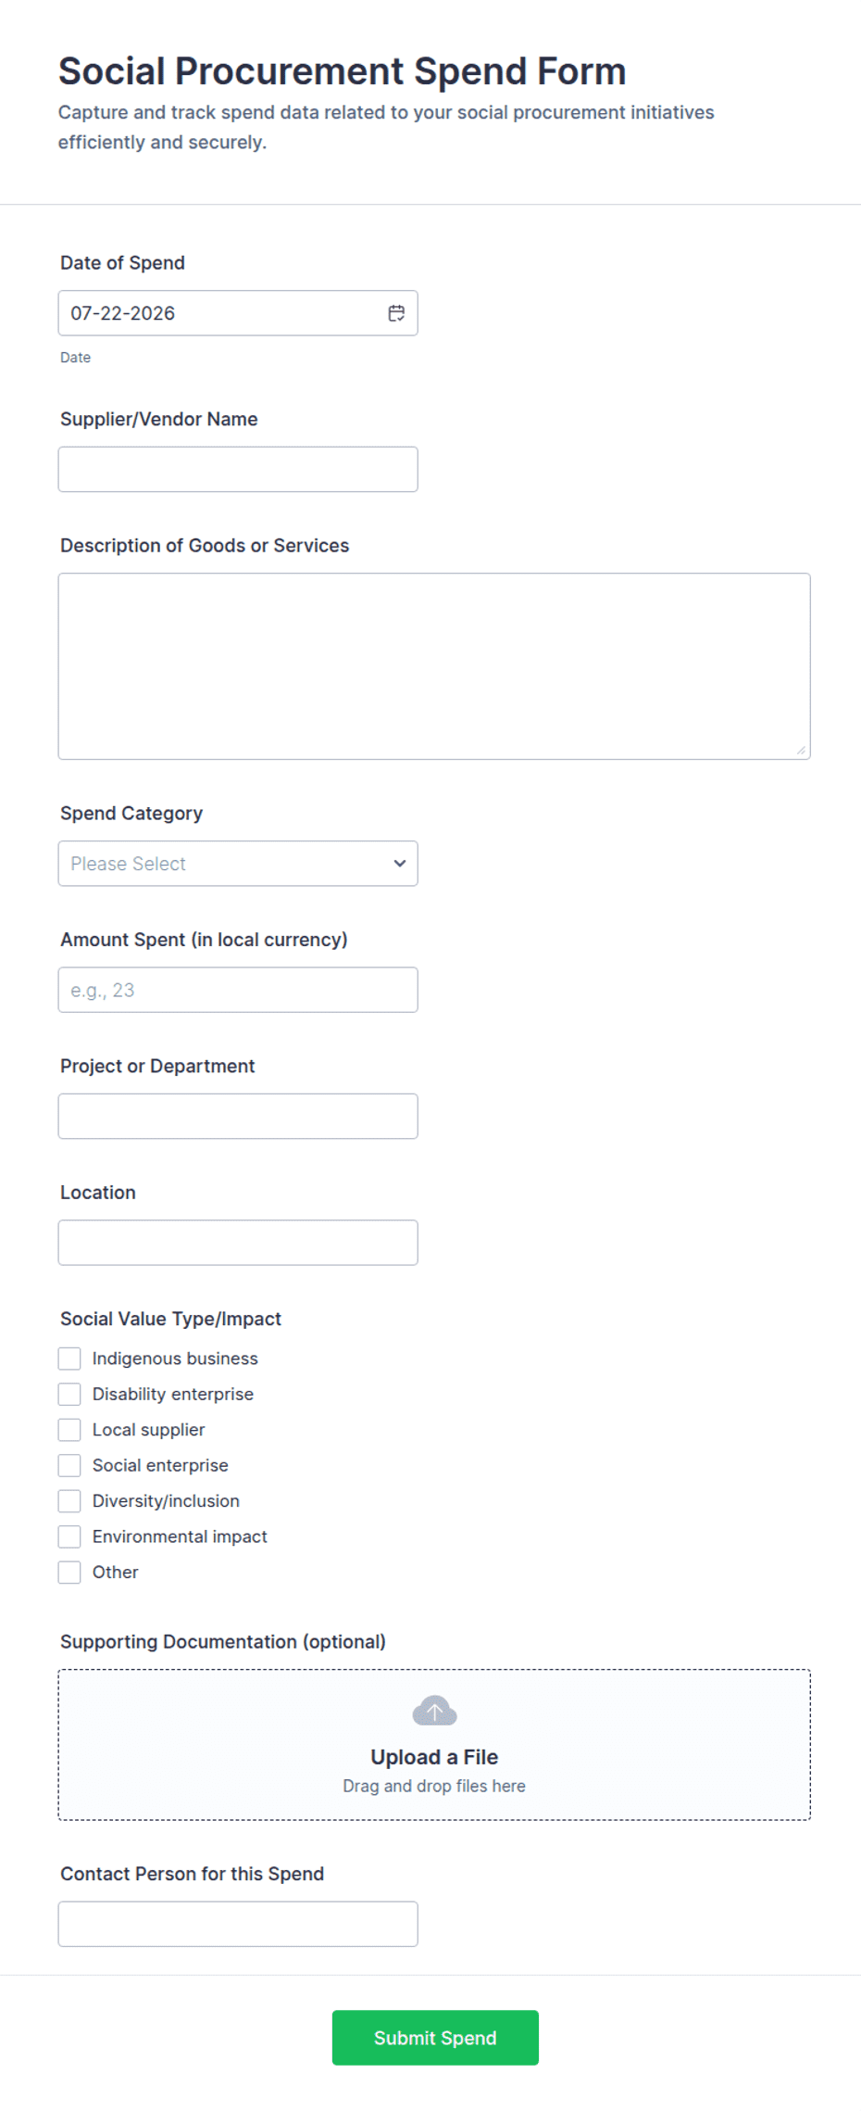Click the Description of Goods textarea

434,666
